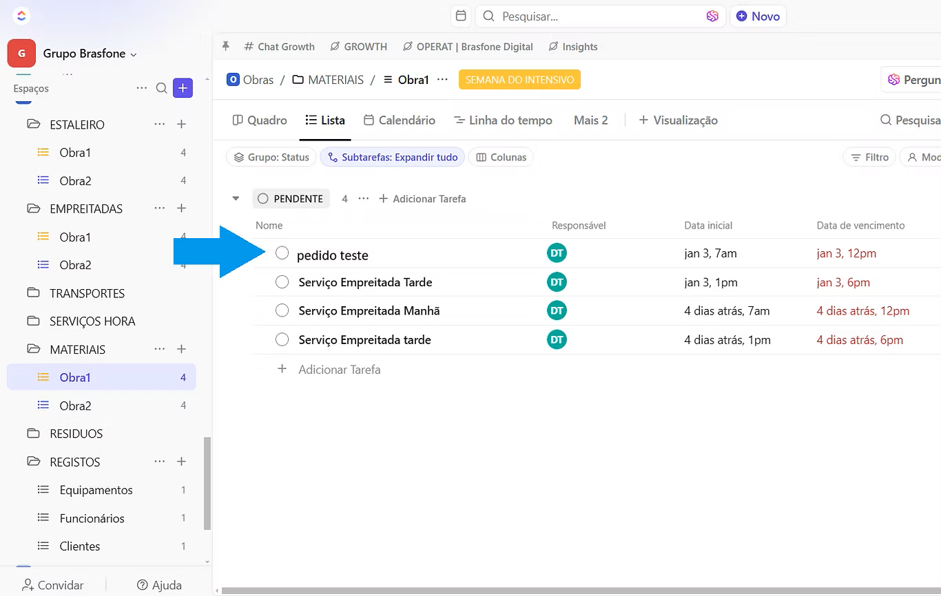The width and height of the screenshot is (941, 596).
Task: Add item to MATERIAIS folder with plus
Action: tap(182, 350)
